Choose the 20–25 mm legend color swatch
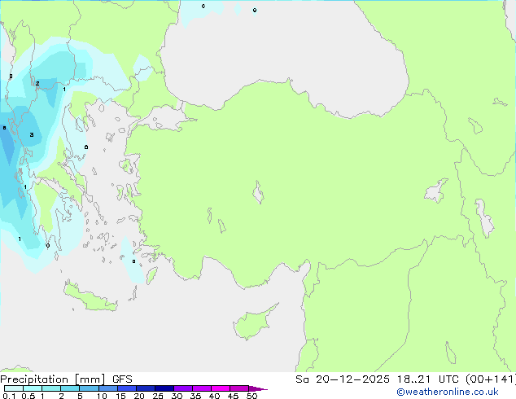Screen dimensions: 516x399 click(146, 388)
